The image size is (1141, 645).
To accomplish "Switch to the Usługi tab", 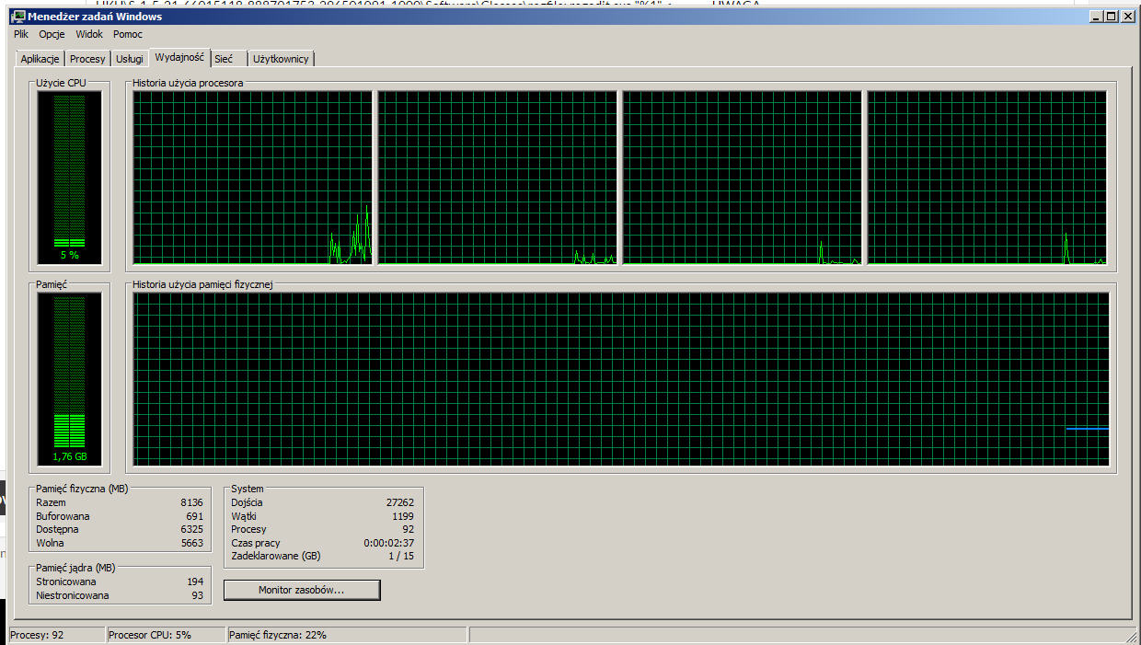I will click(130, 59).
